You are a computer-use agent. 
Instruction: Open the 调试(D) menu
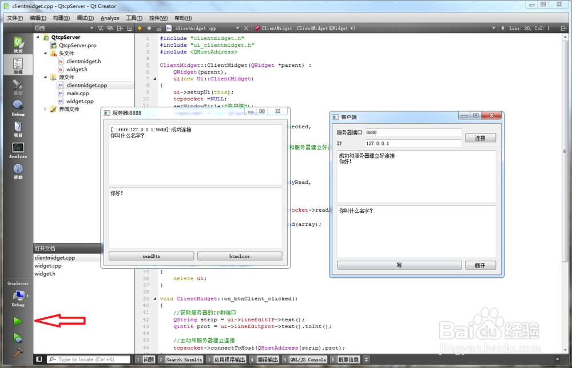pos(85,18)
